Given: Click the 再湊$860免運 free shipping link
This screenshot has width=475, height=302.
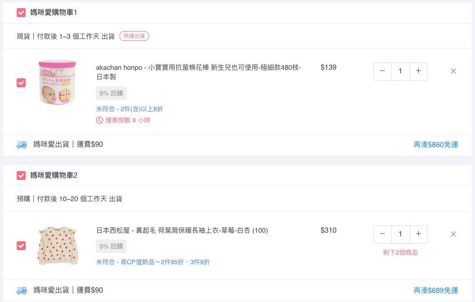Looking at the screenshot, I should coord(435,145).
